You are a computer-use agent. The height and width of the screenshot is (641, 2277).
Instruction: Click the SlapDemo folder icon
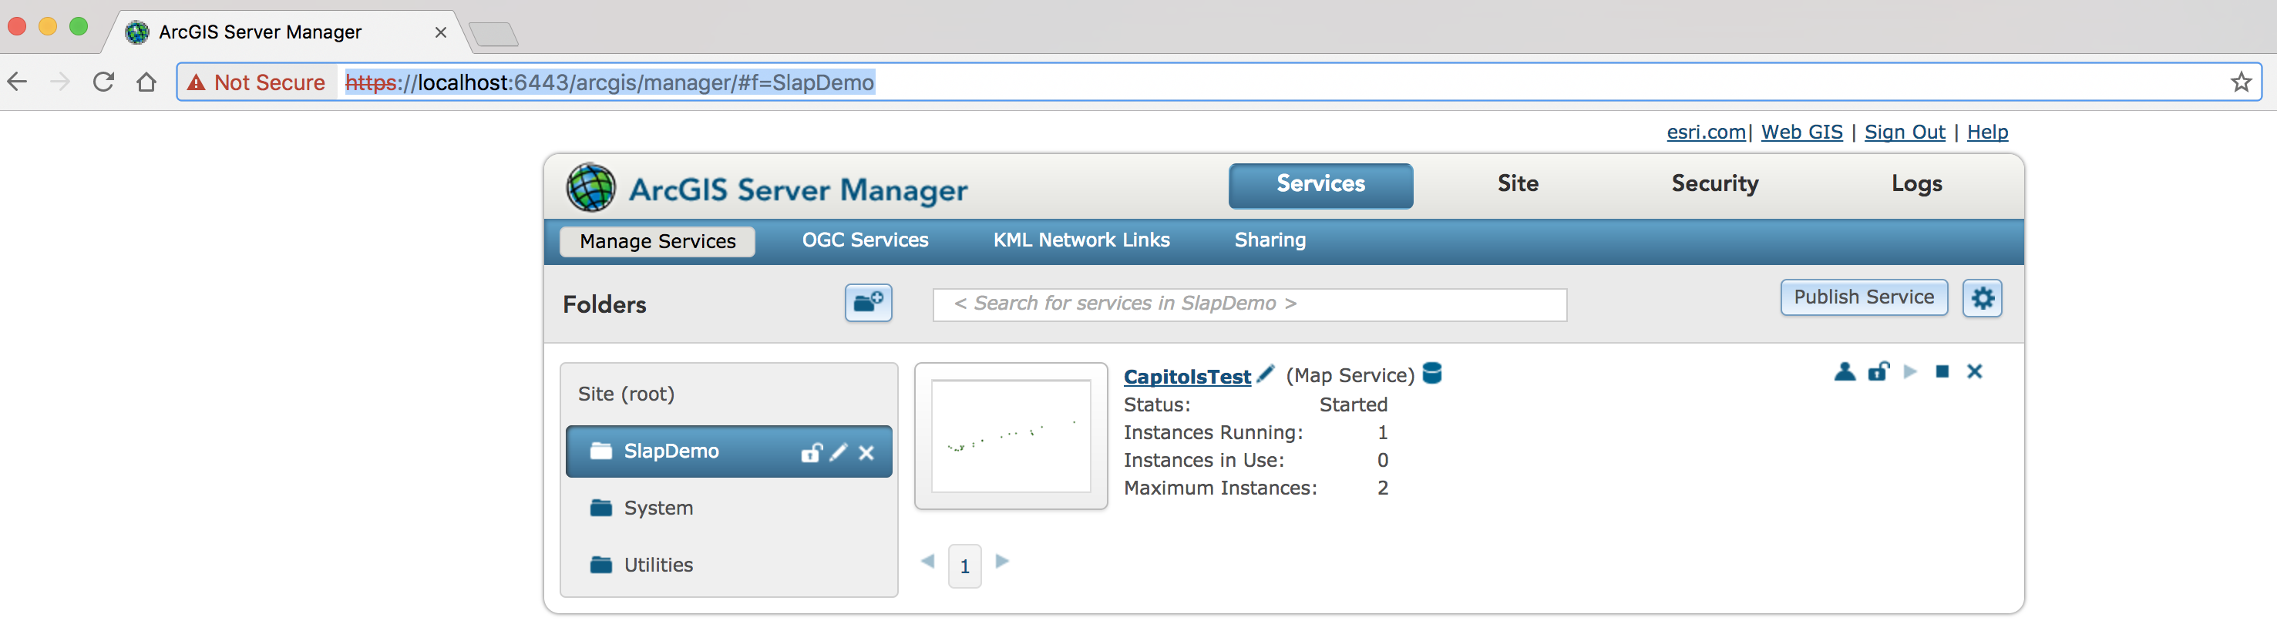(601, 451)
